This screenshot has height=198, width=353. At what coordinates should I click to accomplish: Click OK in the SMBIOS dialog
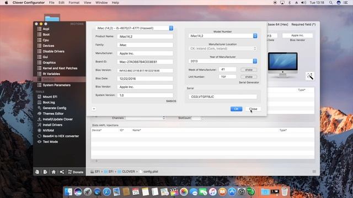(237, 109)
